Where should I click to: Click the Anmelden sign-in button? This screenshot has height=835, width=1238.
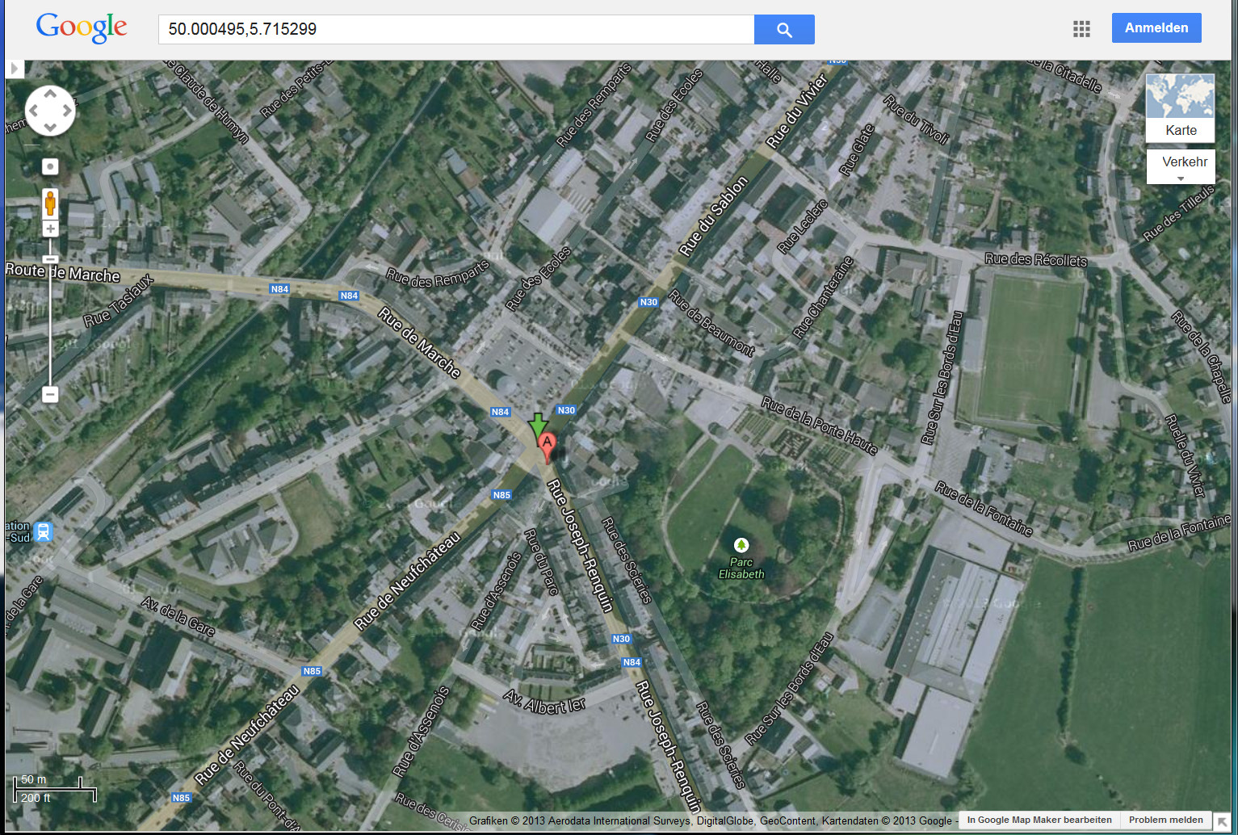click(1156, 28)
